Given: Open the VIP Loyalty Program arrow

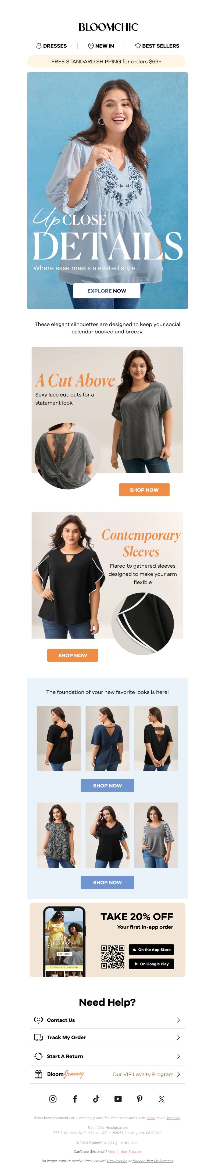Looking at the screenshot, I should [x=178, y=1074].
